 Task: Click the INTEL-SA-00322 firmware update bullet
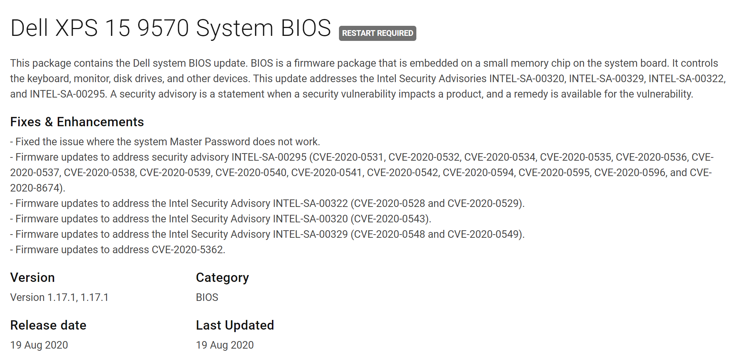[x=267, y=203]
